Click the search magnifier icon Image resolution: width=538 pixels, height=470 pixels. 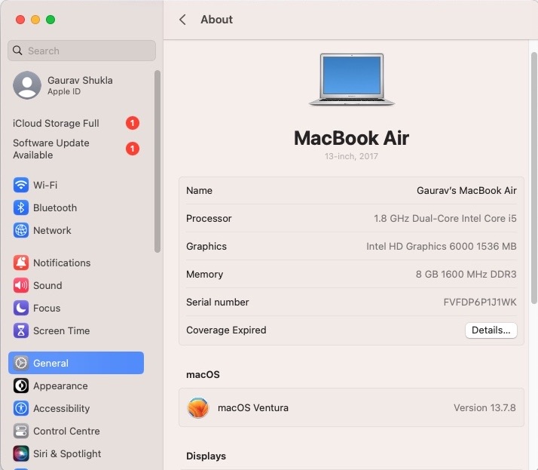coord(17,51)
